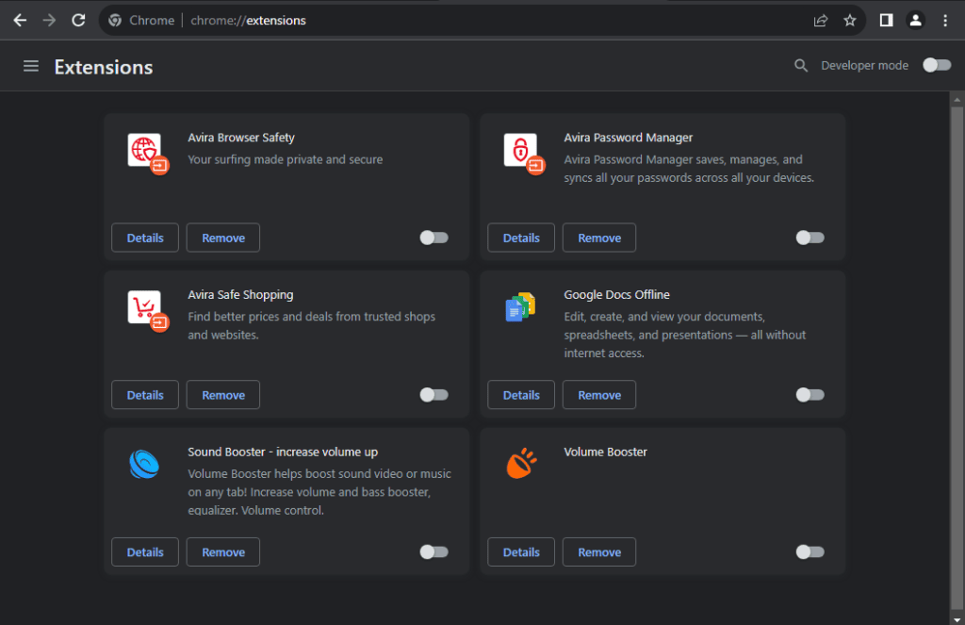The width and height of the screenshot is (965, 625).
Task: Open Details for Volume Booster
Action: click(x=520, y=551)
